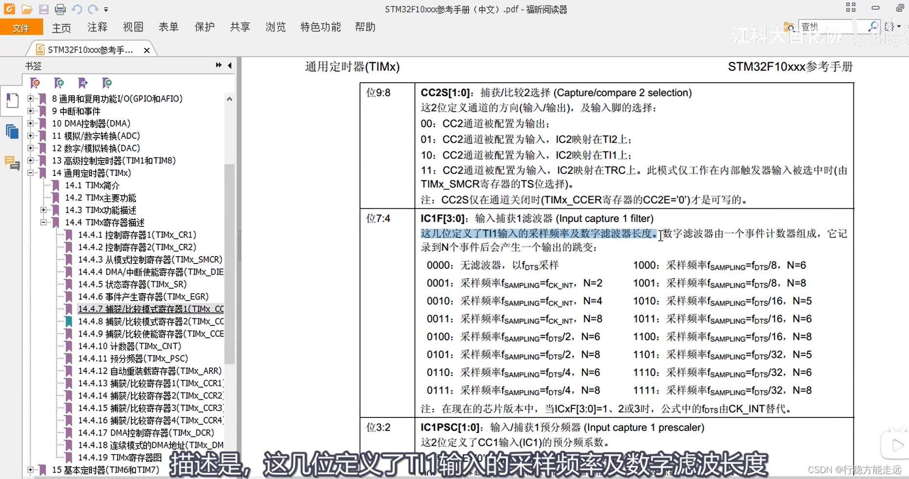The image size is (909, 479).
Task: Click the bookmark panel scroll-up arrow
Action: click(x=230, y=99)
